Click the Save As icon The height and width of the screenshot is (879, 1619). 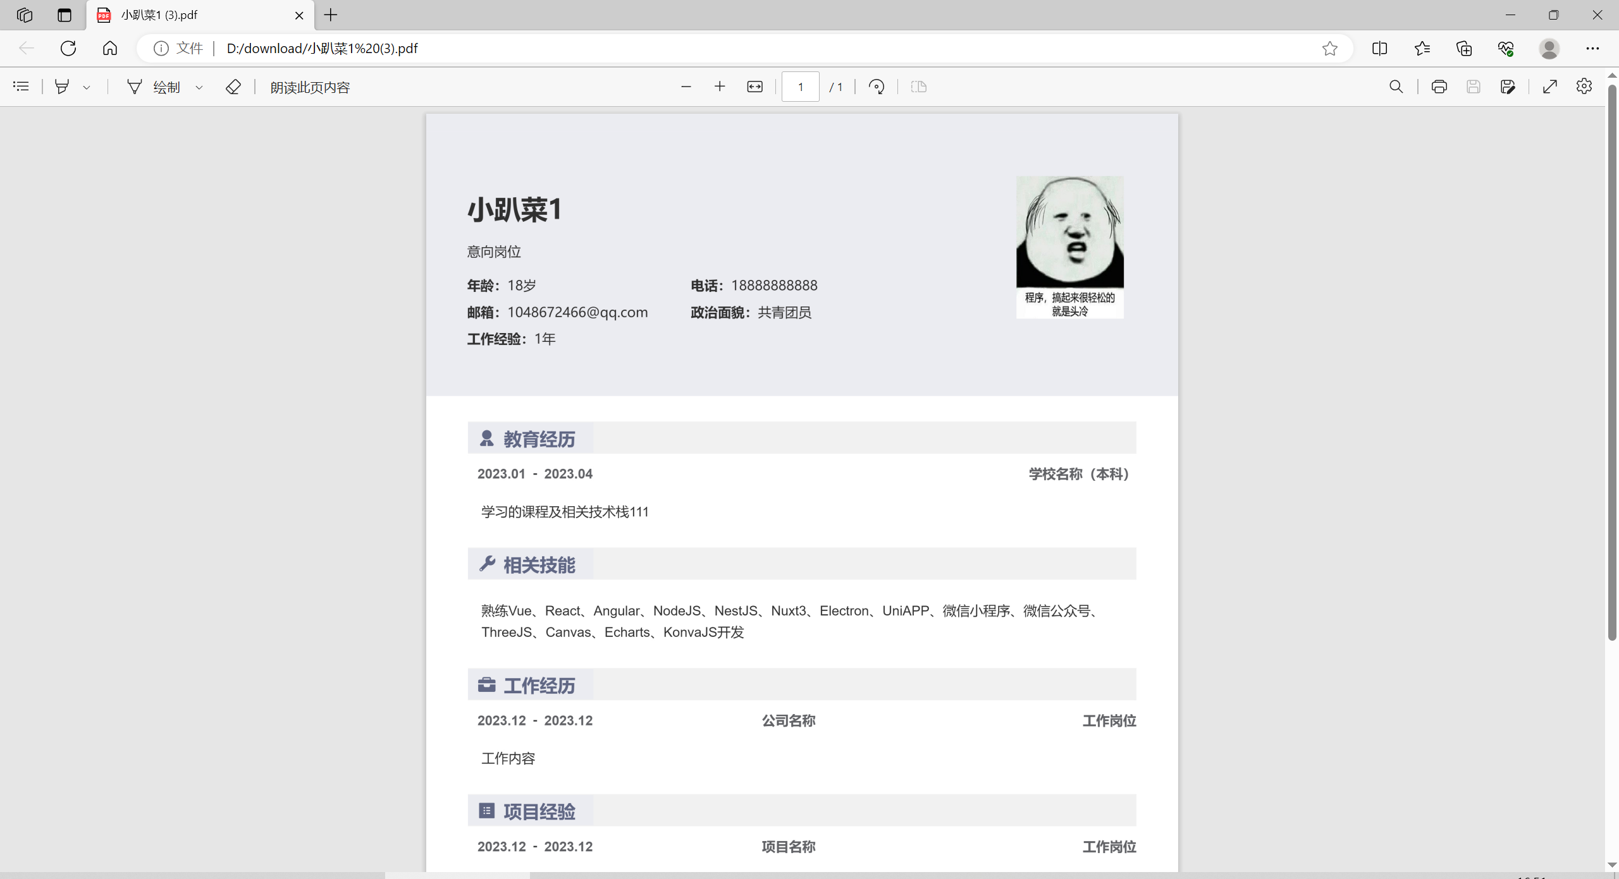(1508, 87)
